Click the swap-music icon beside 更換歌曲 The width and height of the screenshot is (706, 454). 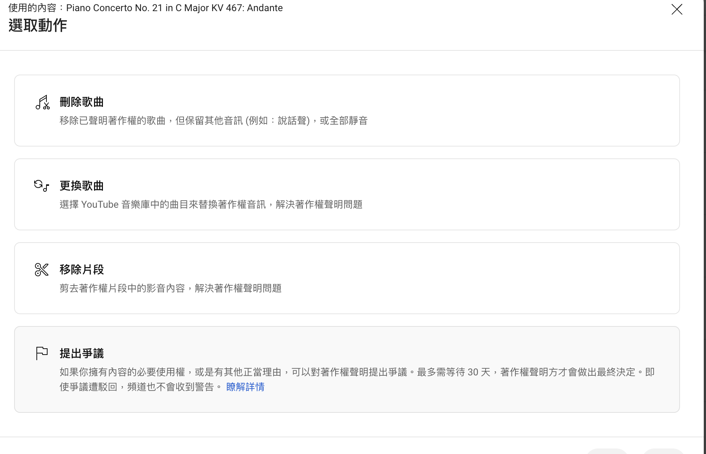point(41,185)
